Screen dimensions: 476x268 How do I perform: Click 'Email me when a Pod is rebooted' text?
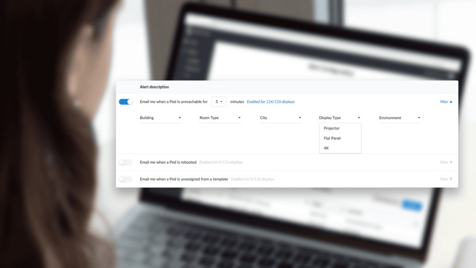[x=168, y=162]
